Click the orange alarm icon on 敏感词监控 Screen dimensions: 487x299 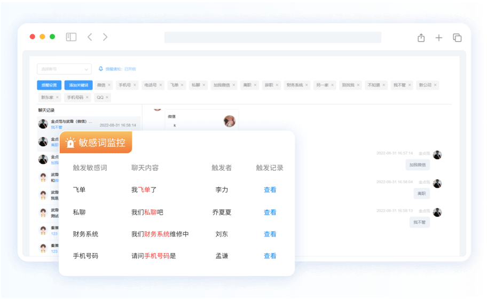70,143
